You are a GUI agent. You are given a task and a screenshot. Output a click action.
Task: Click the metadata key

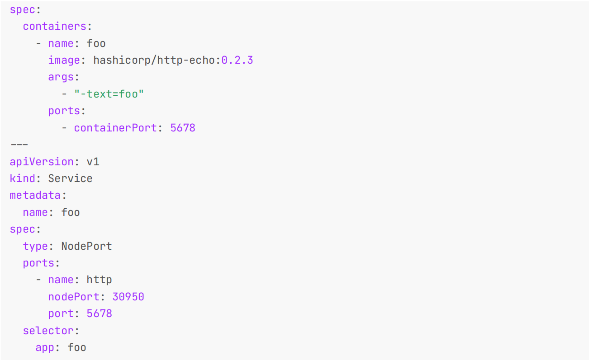click(35, 195)
